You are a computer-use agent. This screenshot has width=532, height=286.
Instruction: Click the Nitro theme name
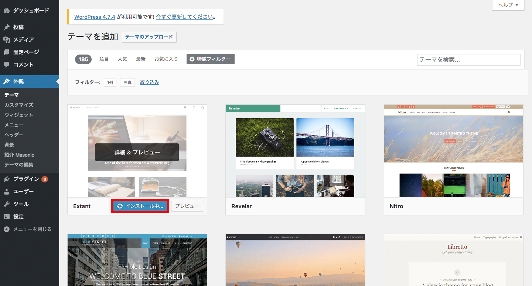pyautogui.click(x=396, y=206)
